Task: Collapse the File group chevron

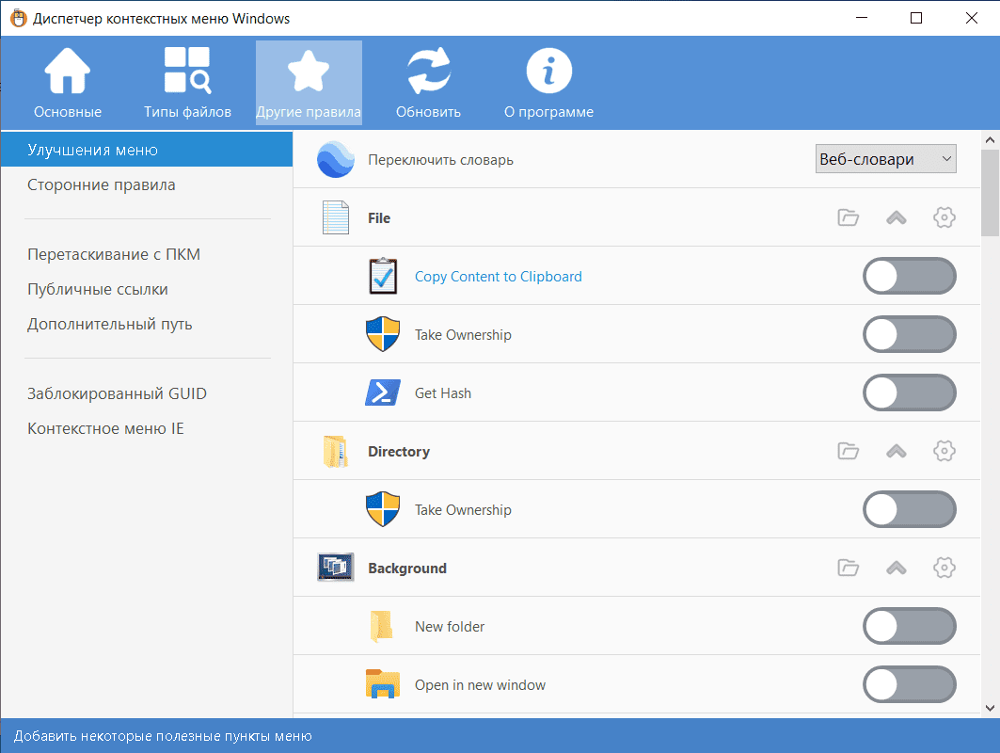Action: point(896,217)
